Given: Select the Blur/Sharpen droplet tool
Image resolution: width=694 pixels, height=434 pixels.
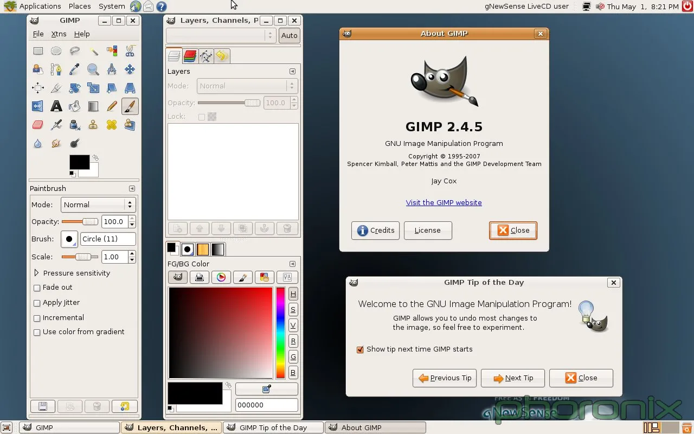Looking at the screenshot, I should pos(38,143).
